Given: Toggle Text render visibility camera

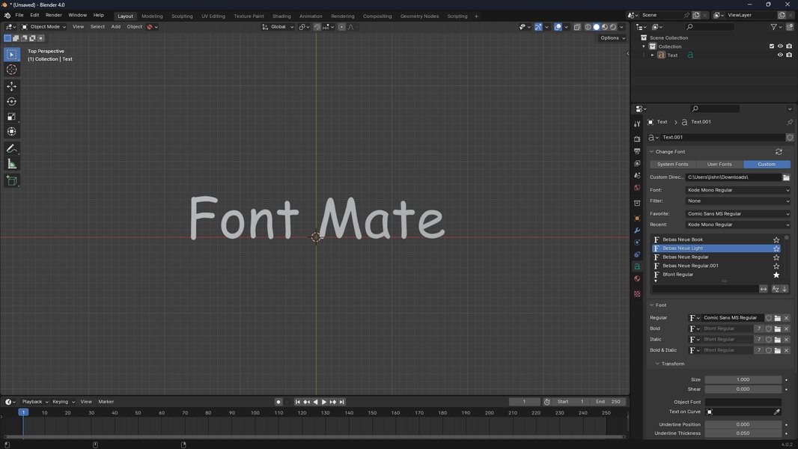Looking at the screenshot, I should pyautogui.click(x=789, y=55).
